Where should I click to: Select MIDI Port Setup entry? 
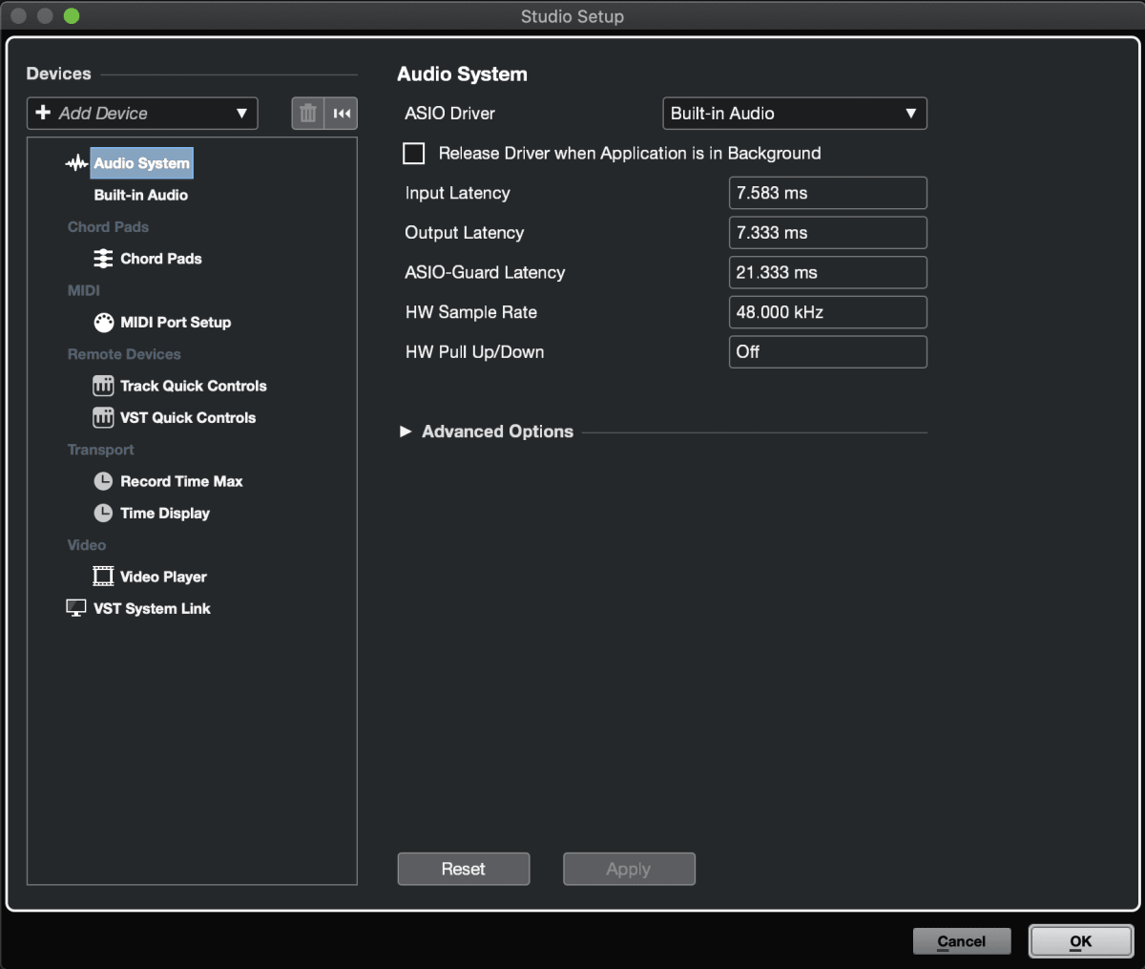176,323
